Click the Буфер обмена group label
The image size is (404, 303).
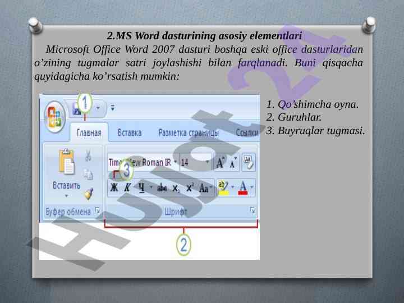[x=68, y=212]
